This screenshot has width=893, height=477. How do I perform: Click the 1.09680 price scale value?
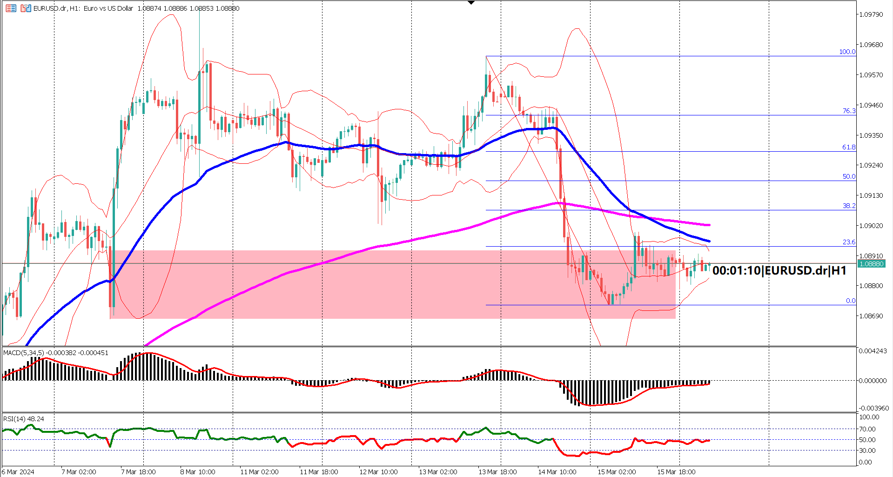pyautogui.click(x=871, y=45)
